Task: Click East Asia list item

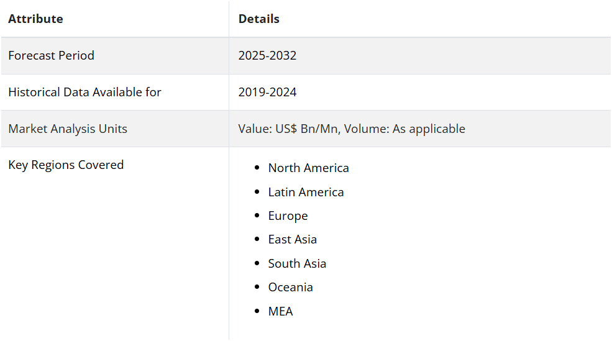Action: pyautogui.click(x=293, y=240)
